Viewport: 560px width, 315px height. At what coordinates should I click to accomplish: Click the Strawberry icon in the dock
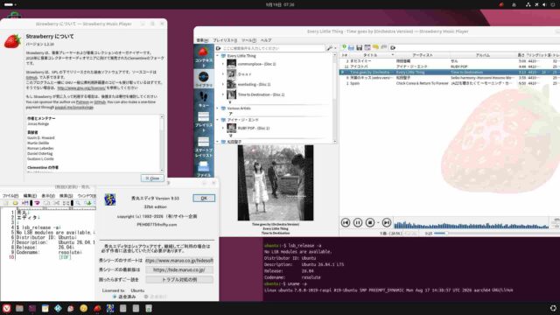coord(97,308)
